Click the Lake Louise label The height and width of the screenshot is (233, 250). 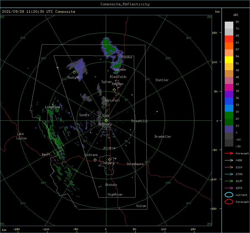click(x=21, y=136)
